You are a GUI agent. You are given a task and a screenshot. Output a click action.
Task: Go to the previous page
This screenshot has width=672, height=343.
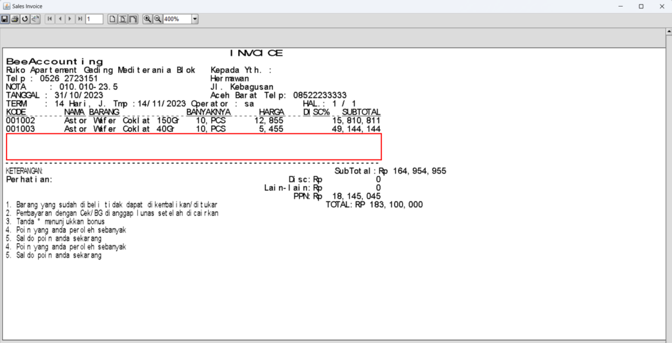(60, 20)
